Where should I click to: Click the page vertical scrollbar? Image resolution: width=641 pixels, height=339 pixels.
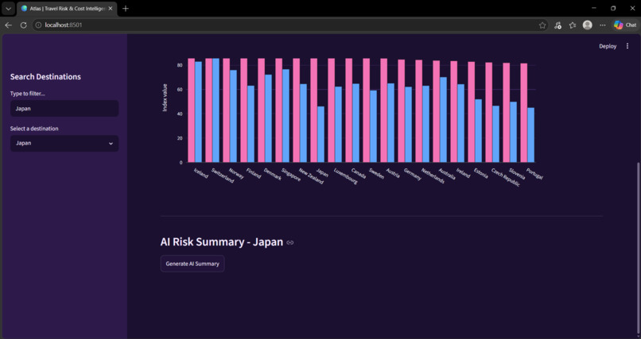639,247
